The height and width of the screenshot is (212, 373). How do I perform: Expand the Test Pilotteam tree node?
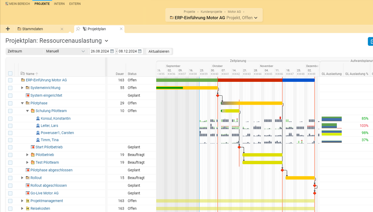point(27,162)
